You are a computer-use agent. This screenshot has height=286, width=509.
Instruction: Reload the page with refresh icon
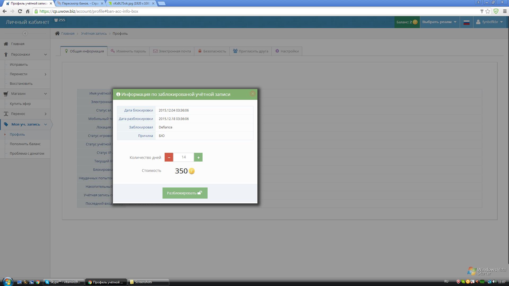[x=20, y=11]
